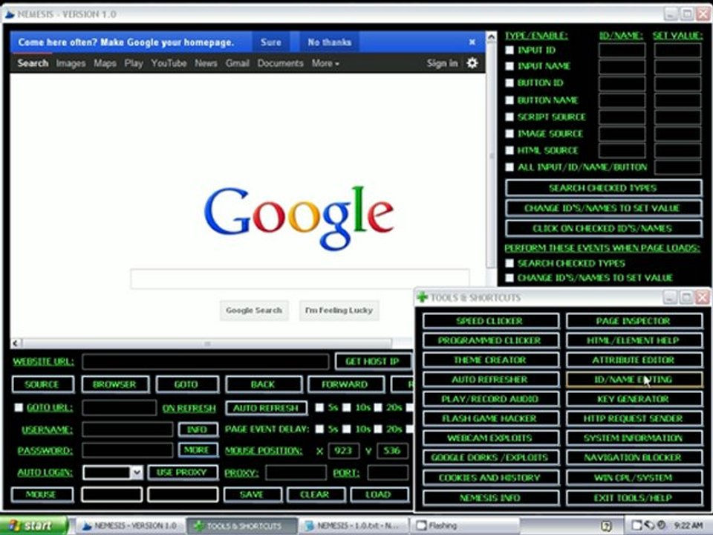This screenshot has width=713, height=535.
Task: Select News in Google bar
Action: (x=206, y=63)
